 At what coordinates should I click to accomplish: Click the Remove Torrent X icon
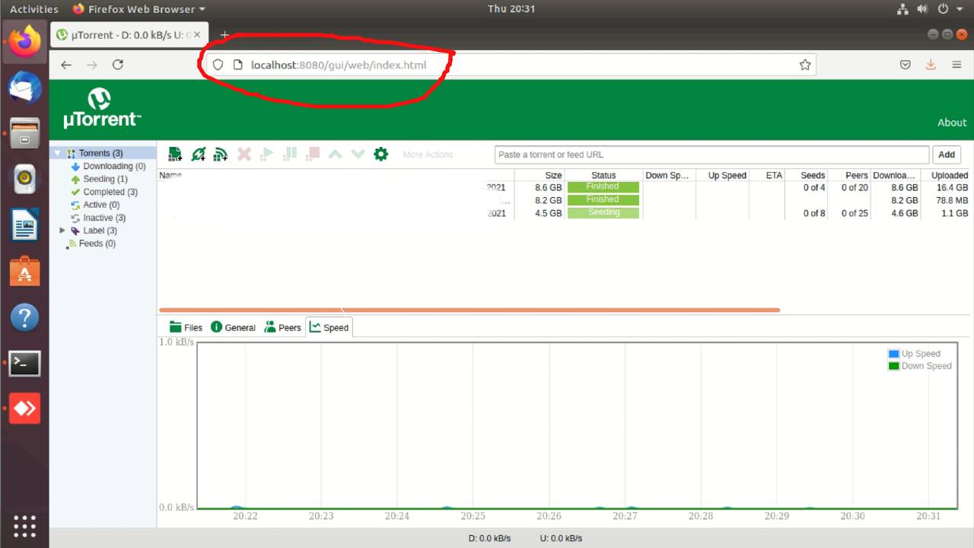[243, 154]
